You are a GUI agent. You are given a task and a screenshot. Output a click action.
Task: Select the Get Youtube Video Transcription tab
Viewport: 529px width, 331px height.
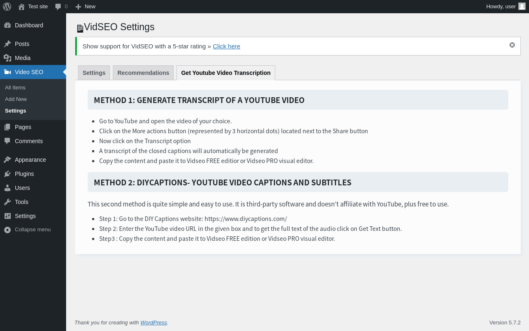pyautogui.click(x=226, y=73)
